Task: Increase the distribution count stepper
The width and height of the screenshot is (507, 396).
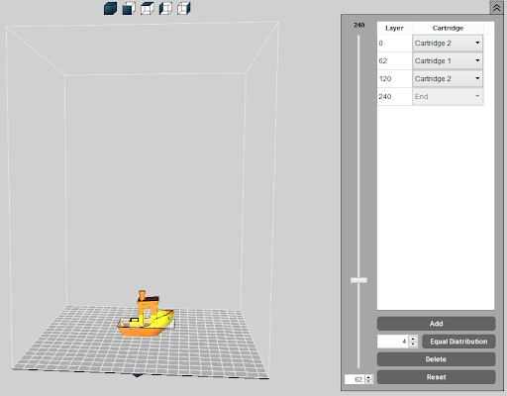Action: click(413, 339)
